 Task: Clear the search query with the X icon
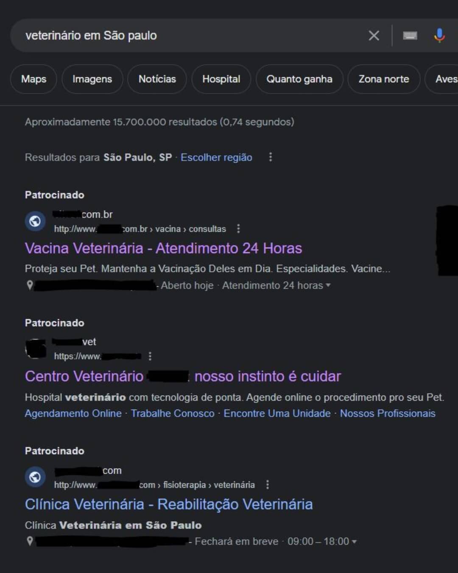(x=374, y=36)
